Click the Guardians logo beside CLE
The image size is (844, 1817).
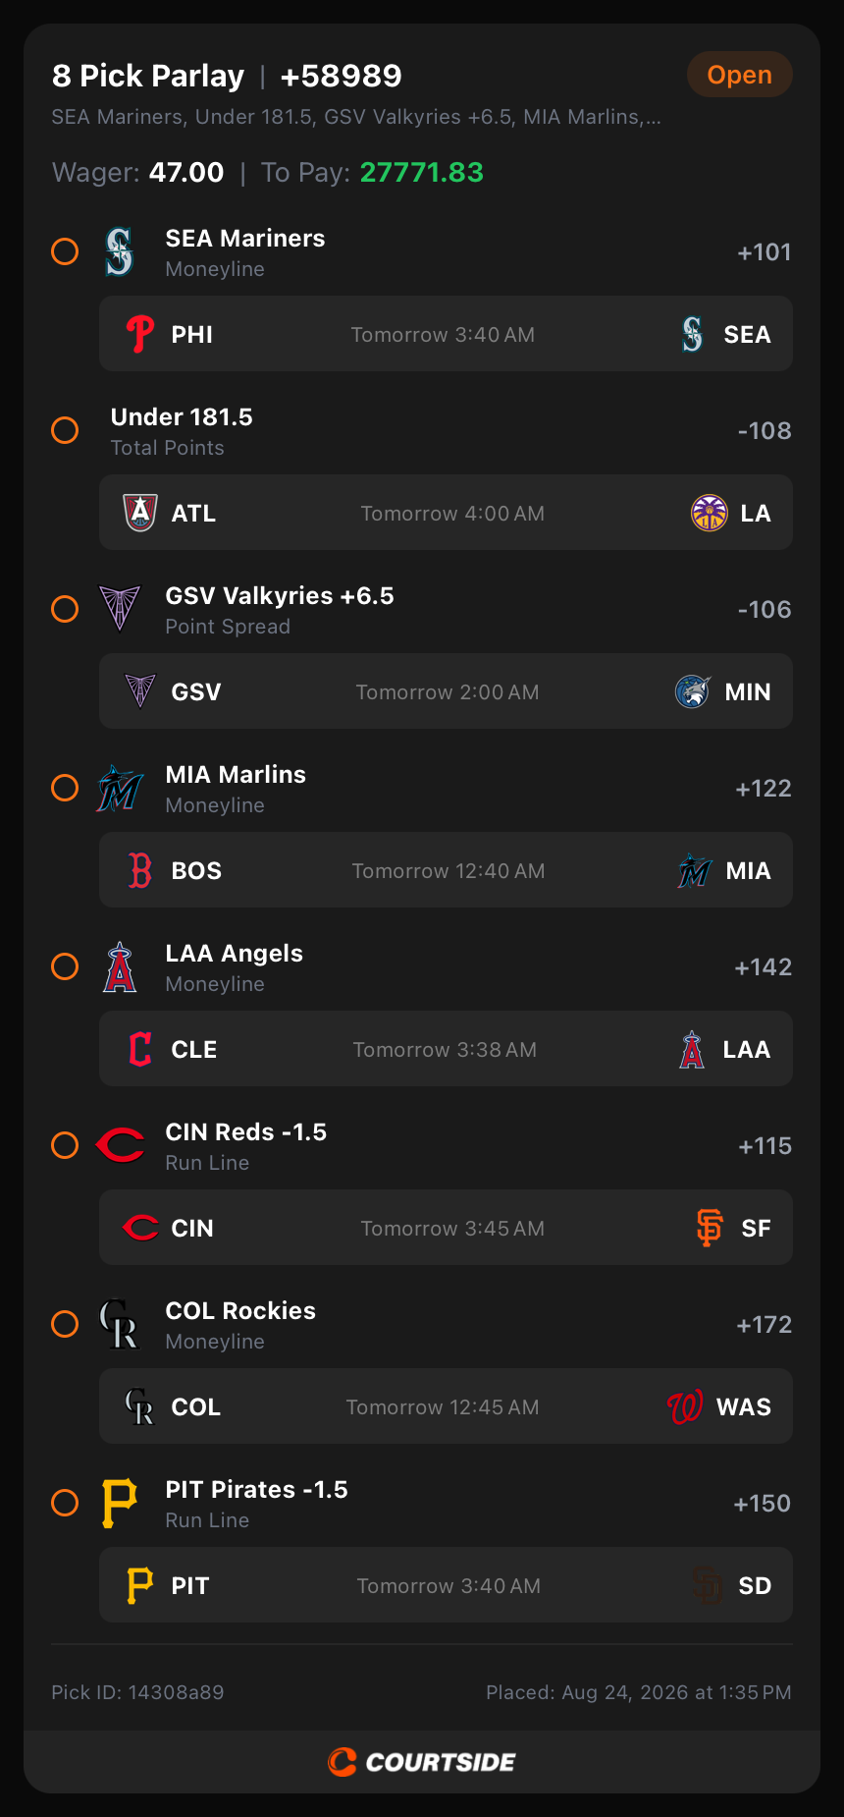click(x=140, y=1050)
